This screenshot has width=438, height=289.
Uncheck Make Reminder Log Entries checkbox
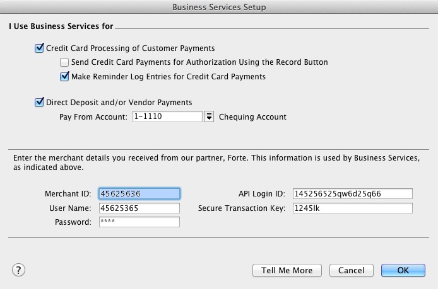pos(64,77)
